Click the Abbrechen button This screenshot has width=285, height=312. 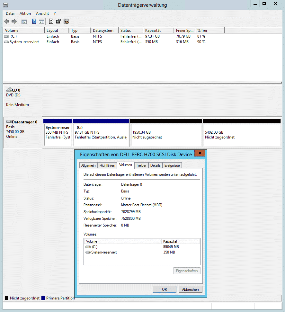pyautogui.click(x=191, y=289)
